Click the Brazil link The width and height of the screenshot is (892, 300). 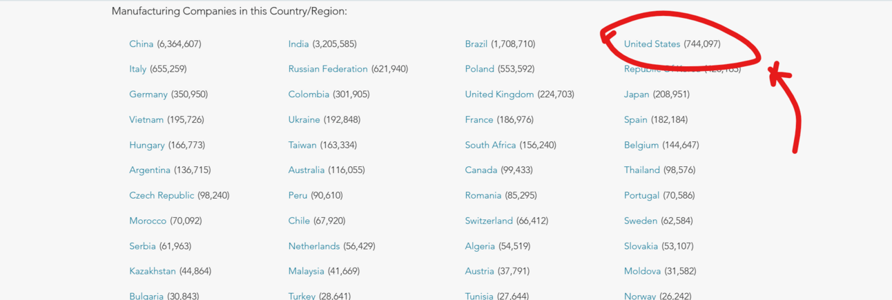coord(476,43)
